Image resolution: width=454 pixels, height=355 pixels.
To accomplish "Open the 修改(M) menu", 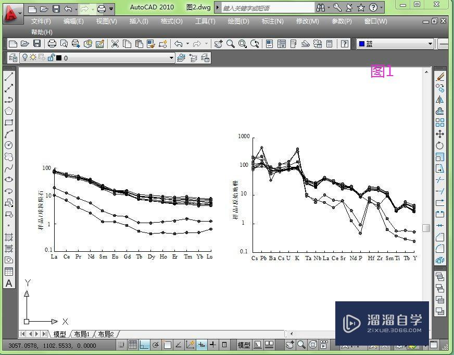I will click(x=308, y=21).
